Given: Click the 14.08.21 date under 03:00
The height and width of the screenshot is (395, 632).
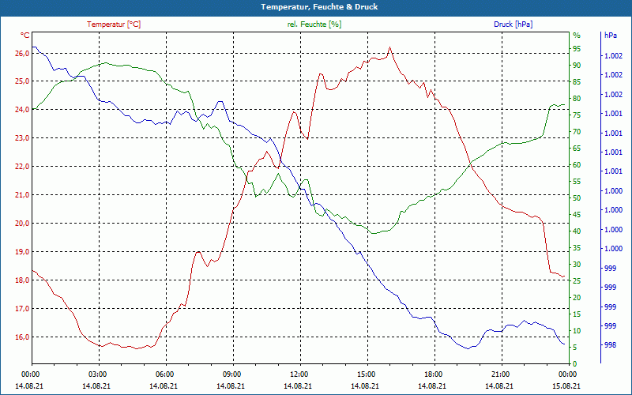Looking at the screenshot, I should point(96,386).
